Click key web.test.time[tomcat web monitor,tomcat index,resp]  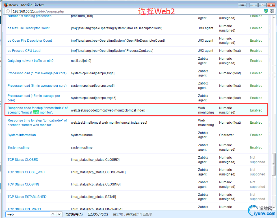(x=109, y=123)
